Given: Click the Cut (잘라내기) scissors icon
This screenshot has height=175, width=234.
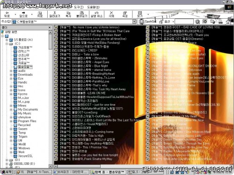Looking at the screenshot, I should coord(55,14).
